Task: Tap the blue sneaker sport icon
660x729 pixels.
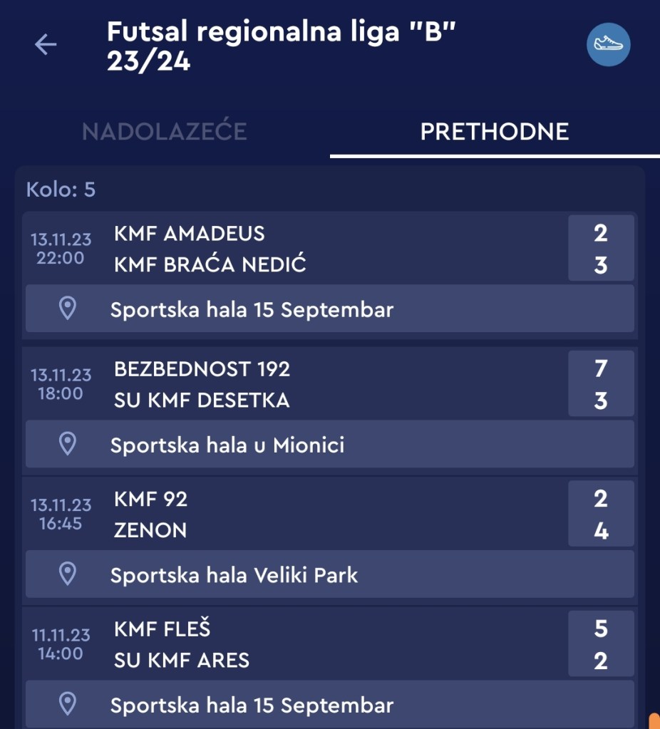Action: pyautogui.click(x=608, y=45)
